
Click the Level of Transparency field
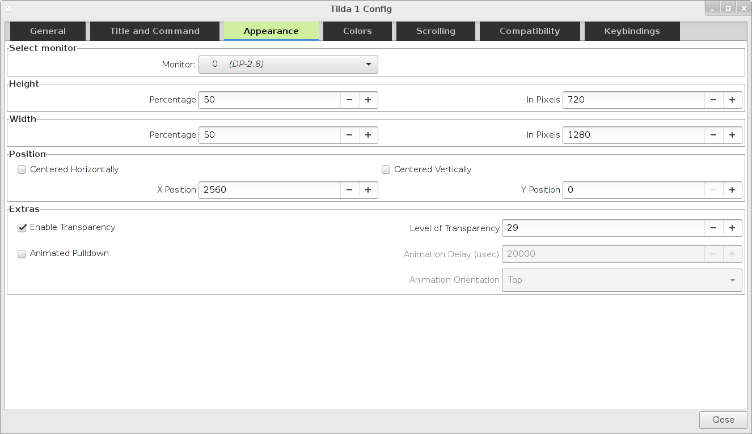pos(603,228)
